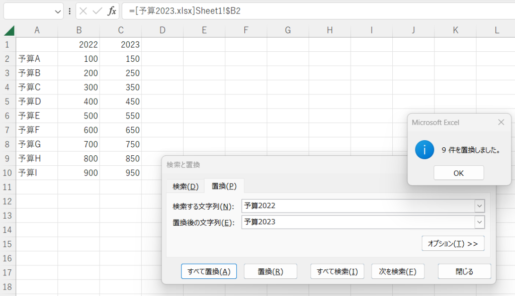This screenshot has height=296, width=515.
Task: Click the fx insert function icon
Action: click(112, 11)
